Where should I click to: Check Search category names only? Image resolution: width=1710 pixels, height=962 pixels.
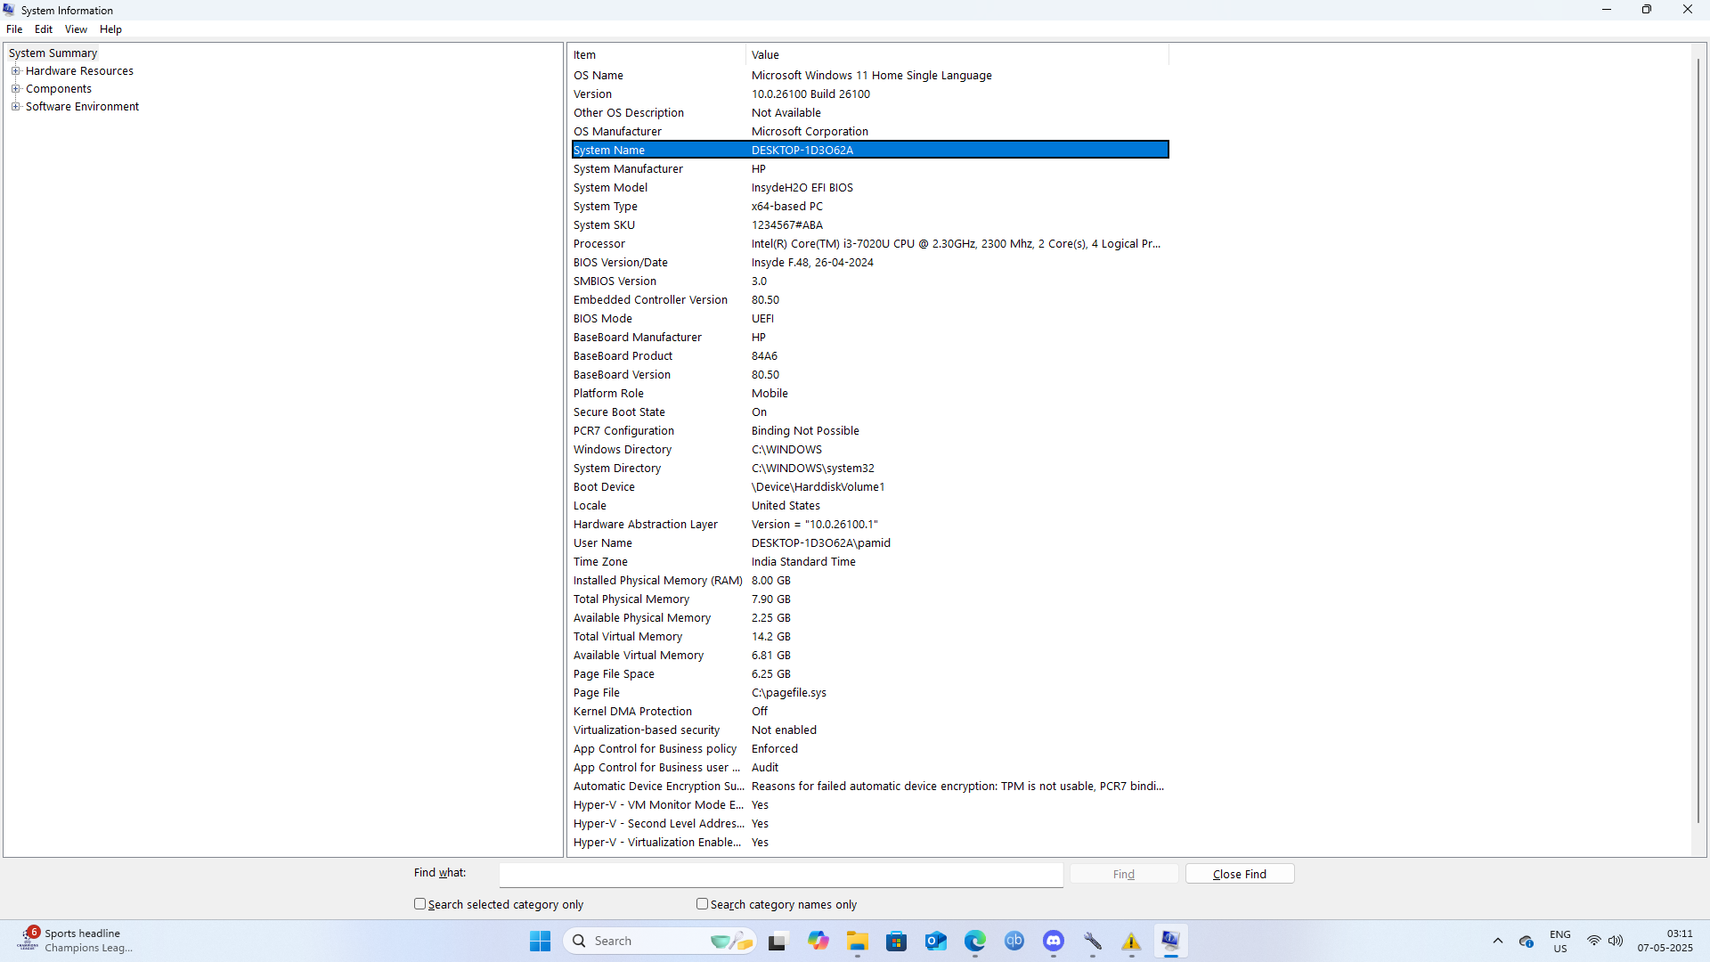pos(702,903)
